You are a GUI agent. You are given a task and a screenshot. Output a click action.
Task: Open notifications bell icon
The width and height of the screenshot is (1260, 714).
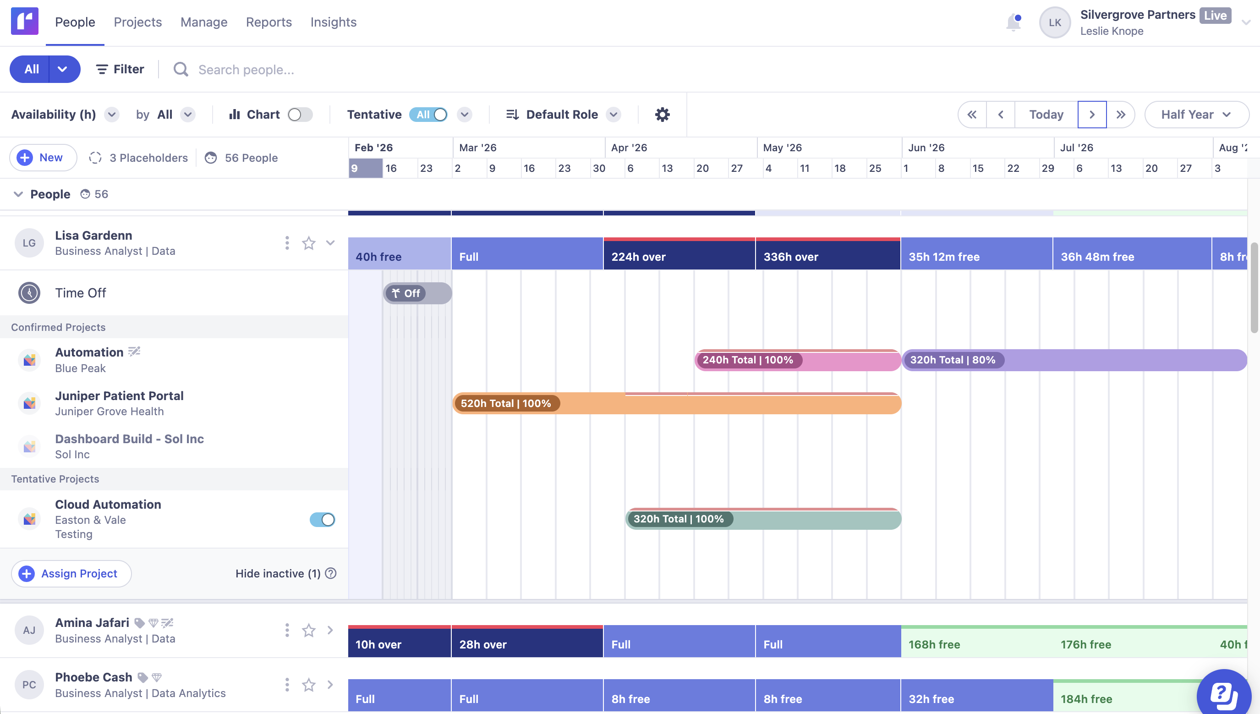(x=1013, y=22)
